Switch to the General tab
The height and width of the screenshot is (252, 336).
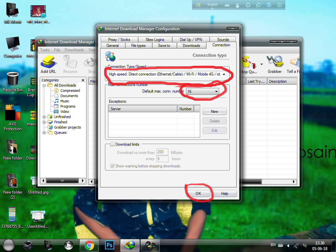point(113,46)
